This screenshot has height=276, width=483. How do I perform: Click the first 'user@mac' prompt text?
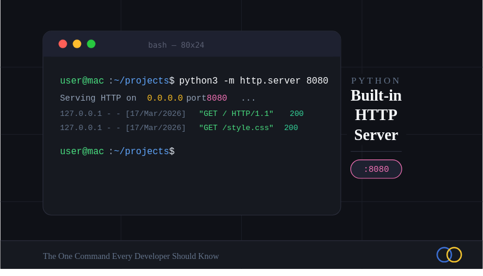(x=82, y=81)
